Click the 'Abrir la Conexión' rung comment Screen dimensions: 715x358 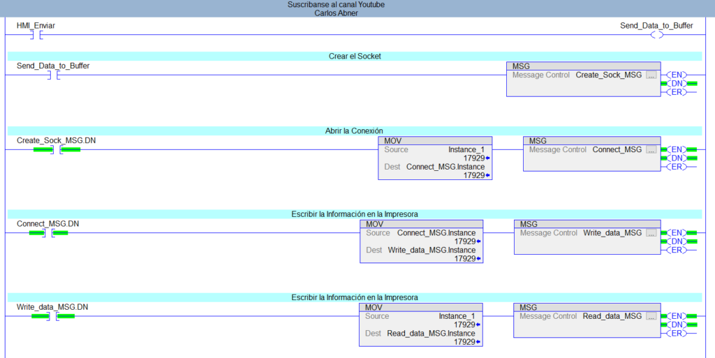coord(354,130)
